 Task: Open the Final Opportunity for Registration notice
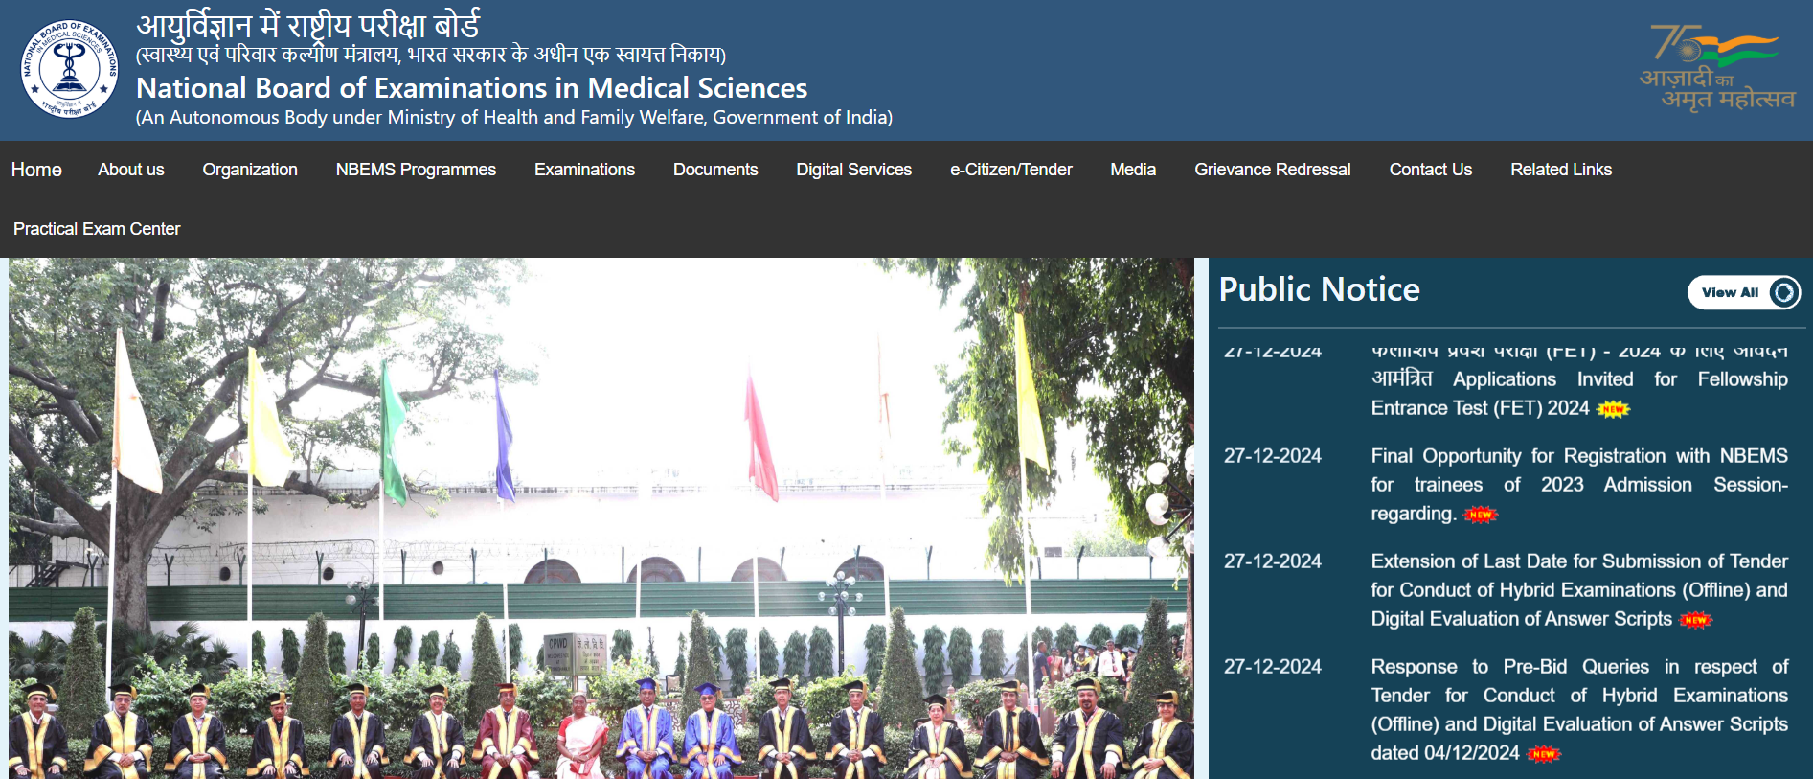coord(1578,484)
